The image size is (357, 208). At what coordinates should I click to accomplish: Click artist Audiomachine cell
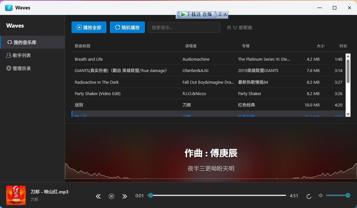[x=196, y=59]
